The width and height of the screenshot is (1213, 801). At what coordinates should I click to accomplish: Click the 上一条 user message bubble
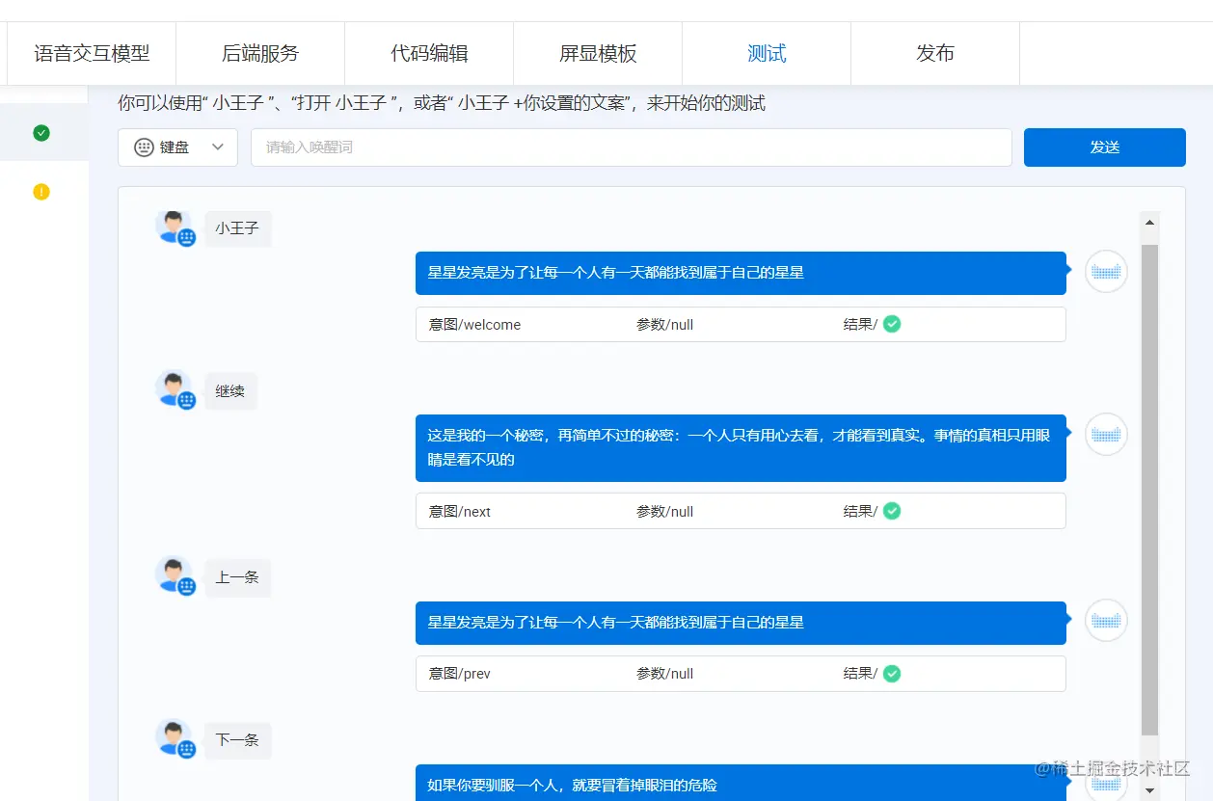[237, 577]
